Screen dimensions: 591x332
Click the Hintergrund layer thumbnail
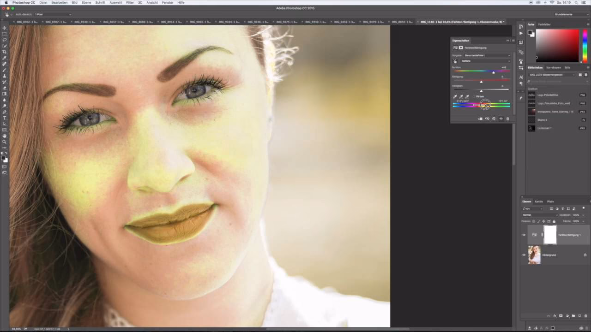(534, 255)
